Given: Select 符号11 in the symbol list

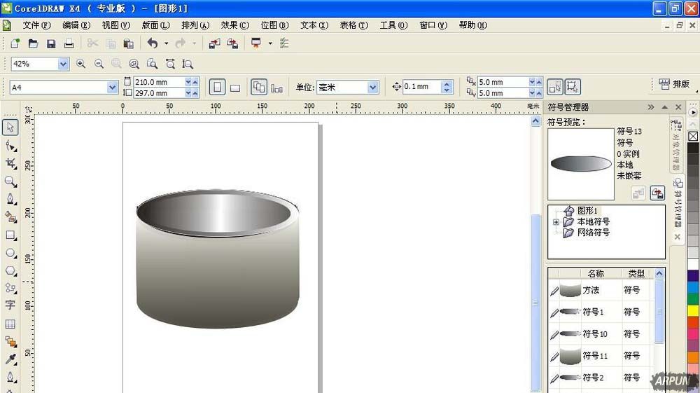Looking at the screenshot, I should click(x=595, y=356).
